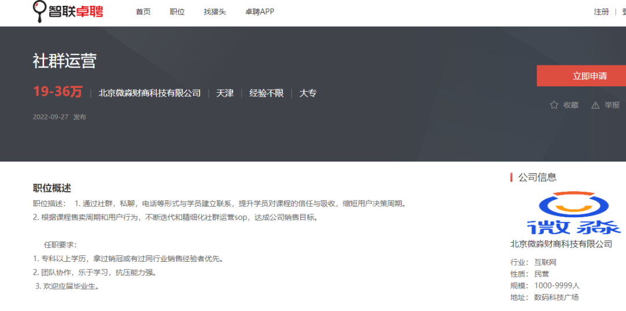
Task: Click the job title 社群运营
Action: point(65,61)
